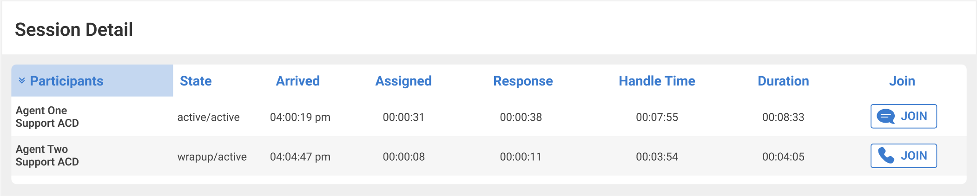The image size is (977, 196).
Task: Click the Assigned column header
Action: tap(403, 81)
